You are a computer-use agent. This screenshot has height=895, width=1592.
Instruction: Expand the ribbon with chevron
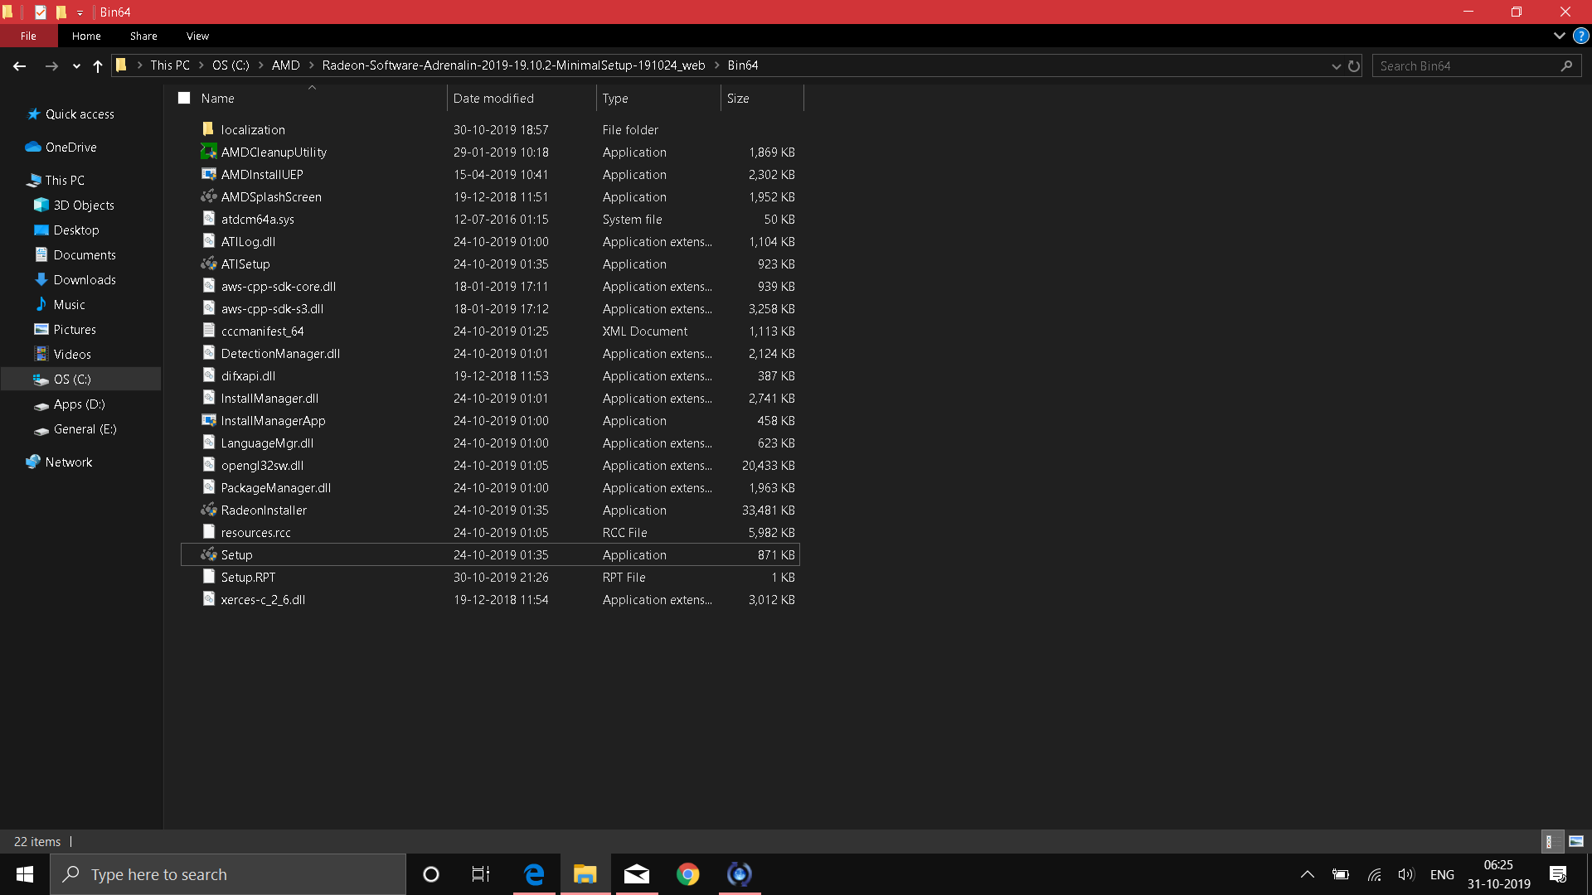coord(1559,36)
